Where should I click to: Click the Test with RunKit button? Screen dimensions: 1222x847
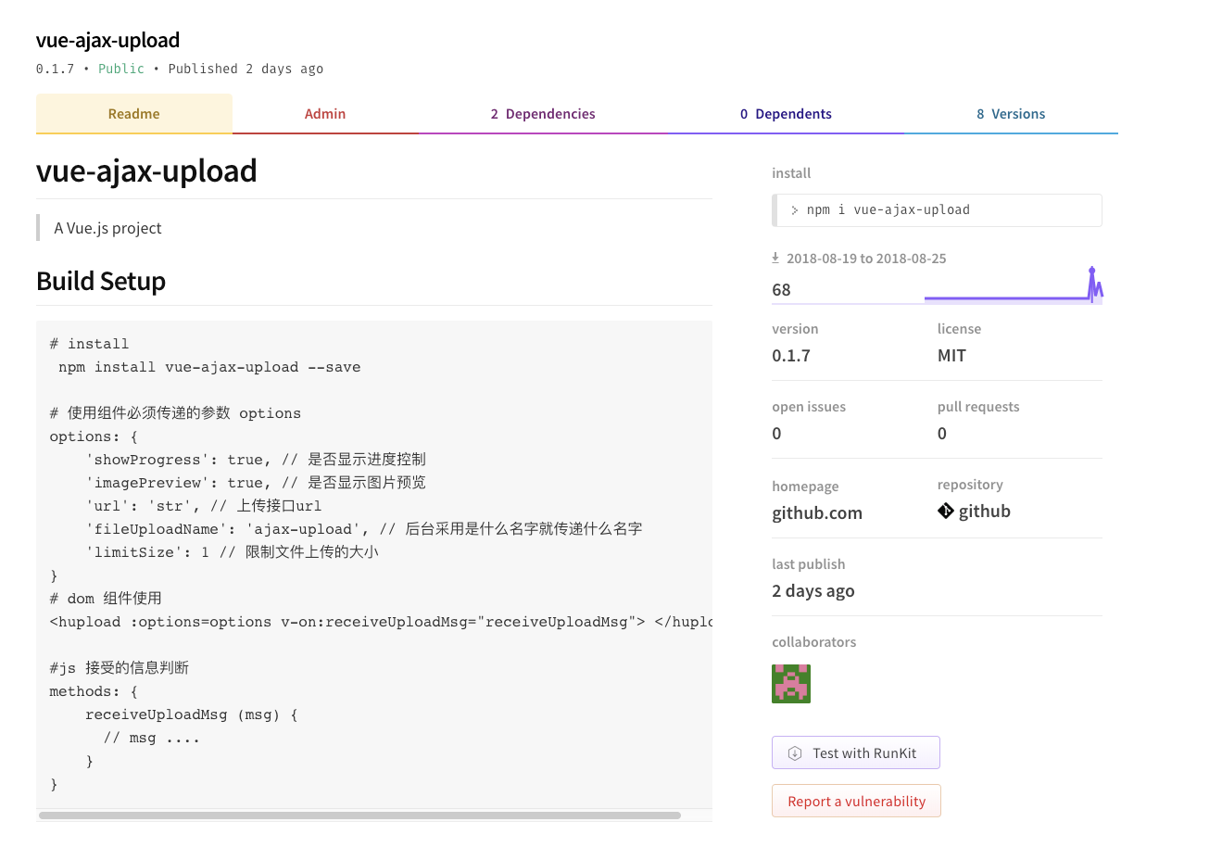point(856,752)
